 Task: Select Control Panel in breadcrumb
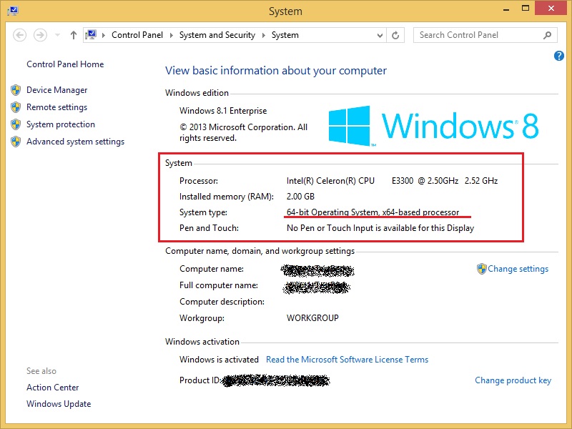(137, 35)
